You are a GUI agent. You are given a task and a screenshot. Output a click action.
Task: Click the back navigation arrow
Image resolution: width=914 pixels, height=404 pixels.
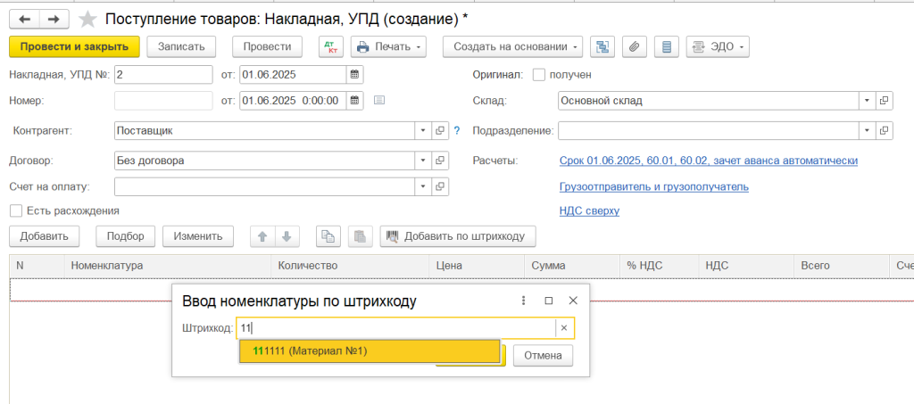click(24, 19)
